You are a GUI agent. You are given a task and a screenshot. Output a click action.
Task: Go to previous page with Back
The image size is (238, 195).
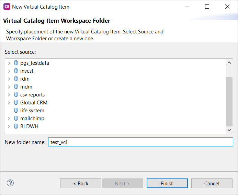[81, 183]
